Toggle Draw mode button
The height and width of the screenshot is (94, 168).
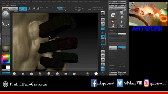(x=25, y=9)
